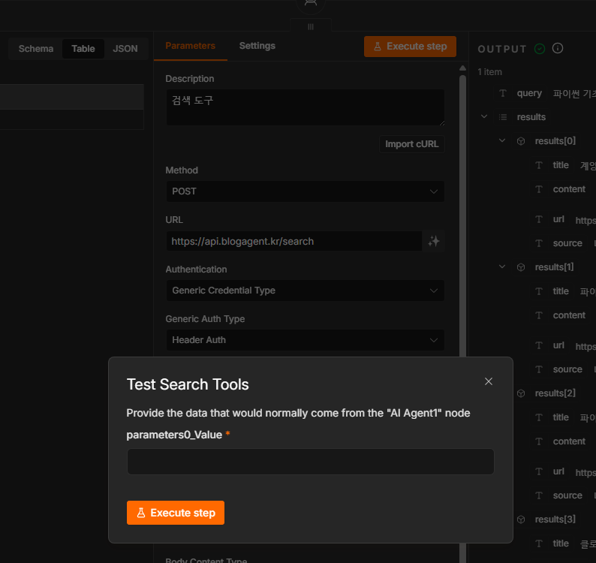Viewport: 596px width, 563px height.
Task: Click the list icon beside results
Action: pyautogui.click(x=503, y=117)
